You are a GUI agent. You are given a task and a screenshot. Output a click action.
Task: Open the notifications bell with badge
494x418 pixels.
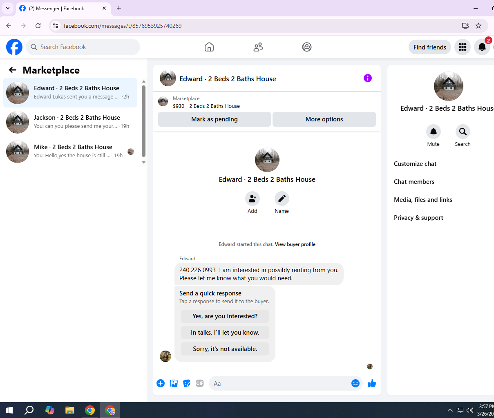click(x=482, y=47)
